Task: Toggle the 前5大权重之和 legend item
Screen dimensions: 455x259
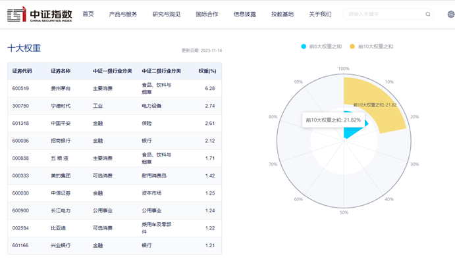Action: click(321, 47)
